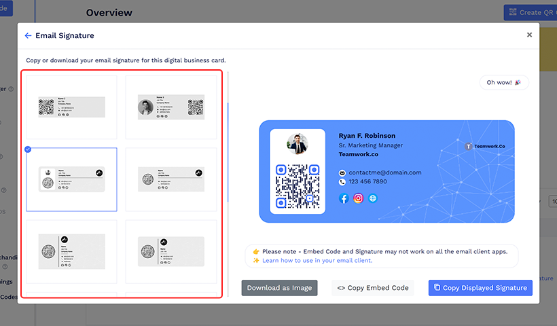Pick the vertical-divider template in the third row left

point(71,251)
